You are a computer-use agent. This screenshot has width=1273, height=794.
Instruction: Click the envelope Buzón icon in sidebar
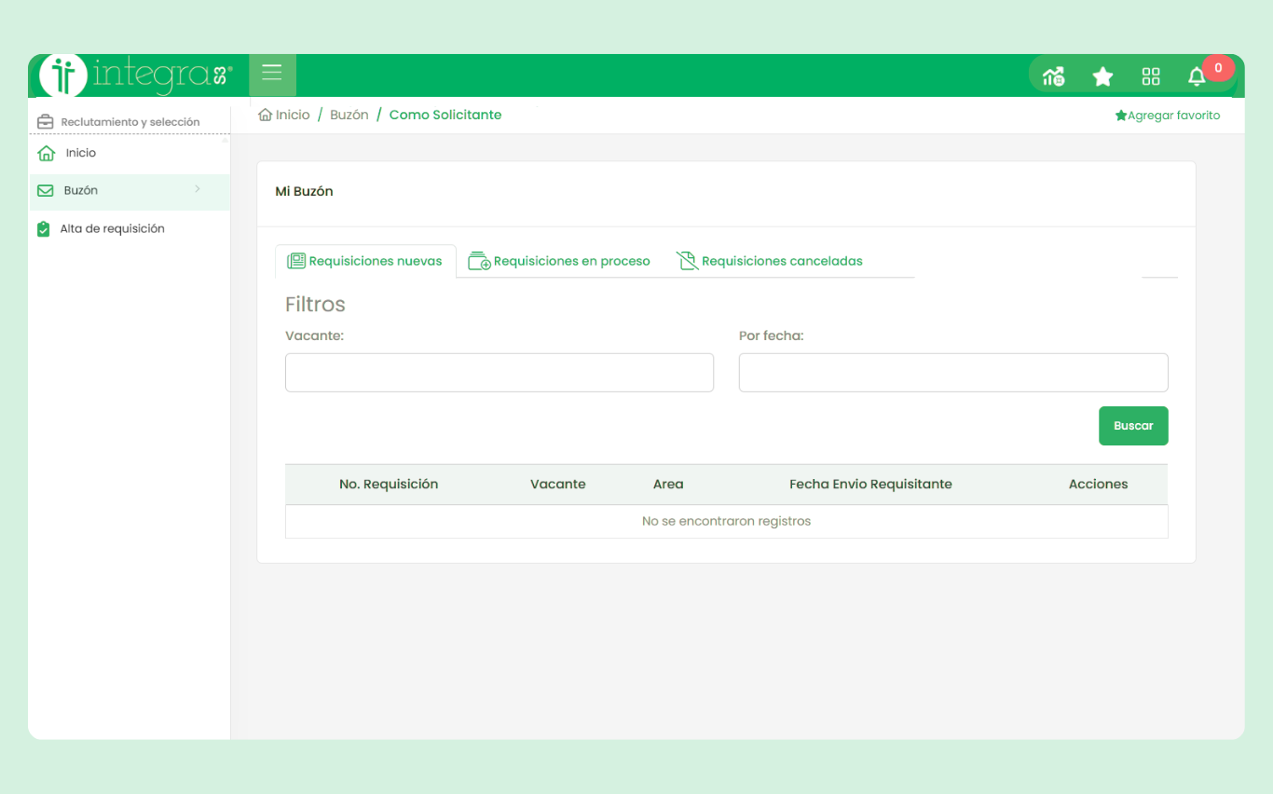(45, 190)
